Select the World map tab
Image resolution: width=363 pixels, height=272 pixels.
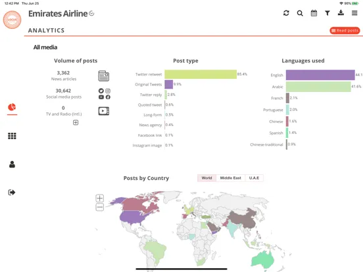(206, 178)
